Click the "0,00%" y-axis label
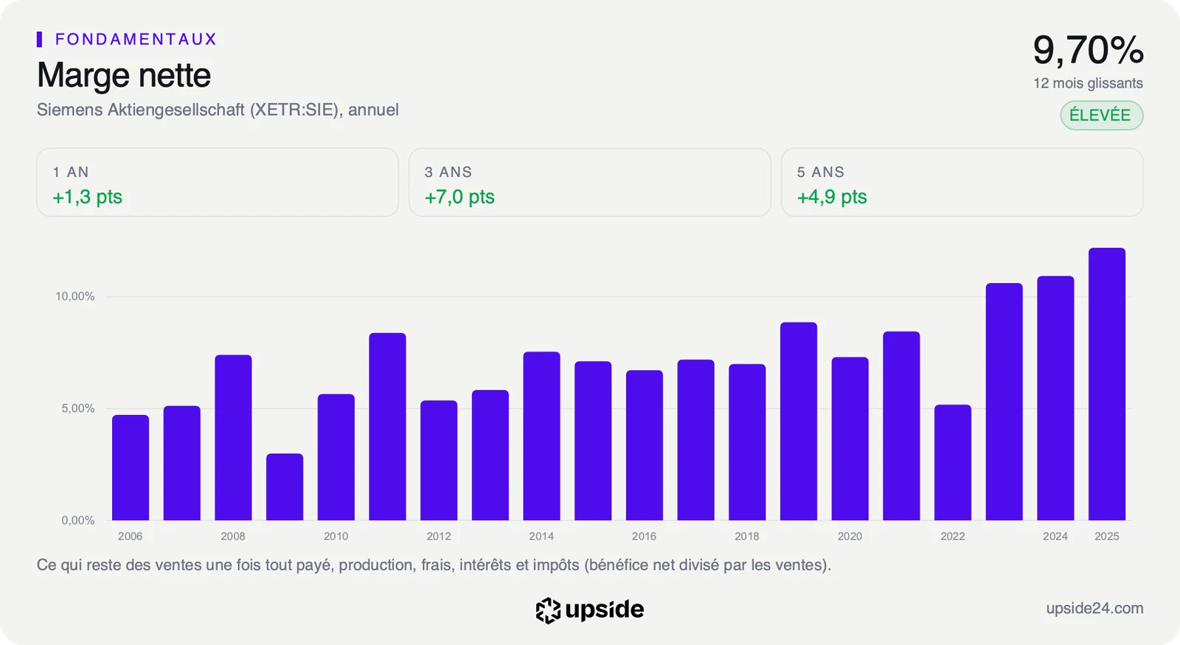The width and height of the screenshot is (1180, 645). [x=78, y=520]
